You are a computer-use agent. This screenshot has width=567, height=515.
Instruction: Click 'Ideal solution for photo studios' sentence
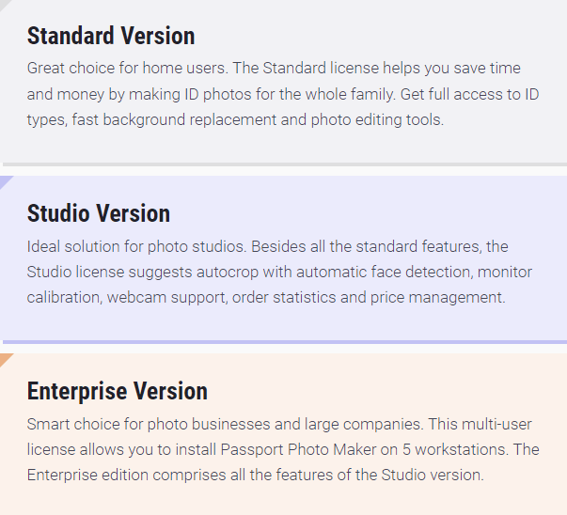(136, 246)
